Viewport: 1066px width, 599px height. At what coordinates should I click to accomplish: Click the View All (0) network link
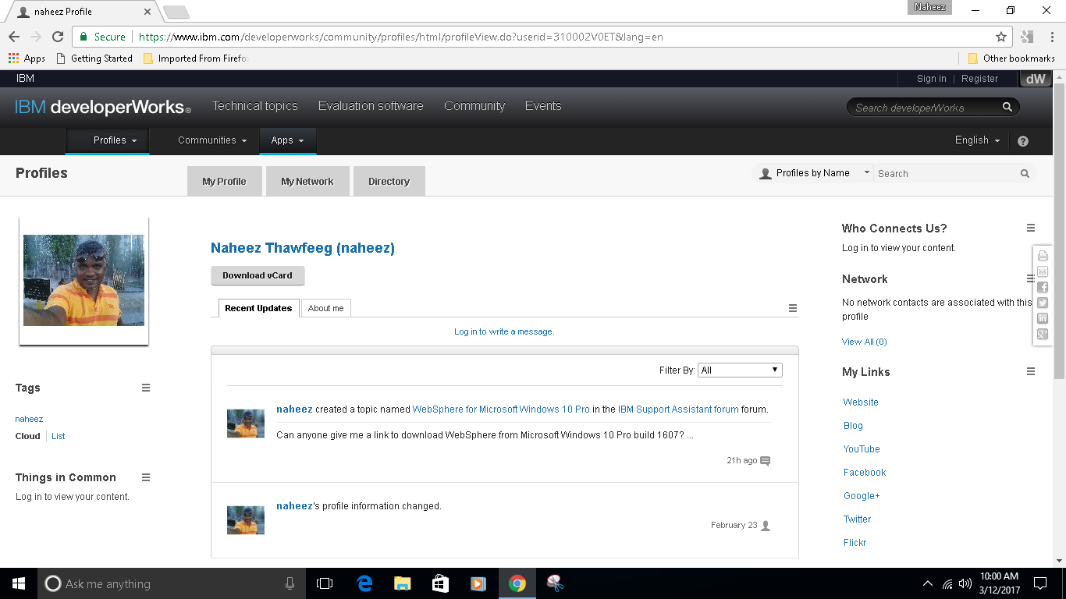[865, 342]
